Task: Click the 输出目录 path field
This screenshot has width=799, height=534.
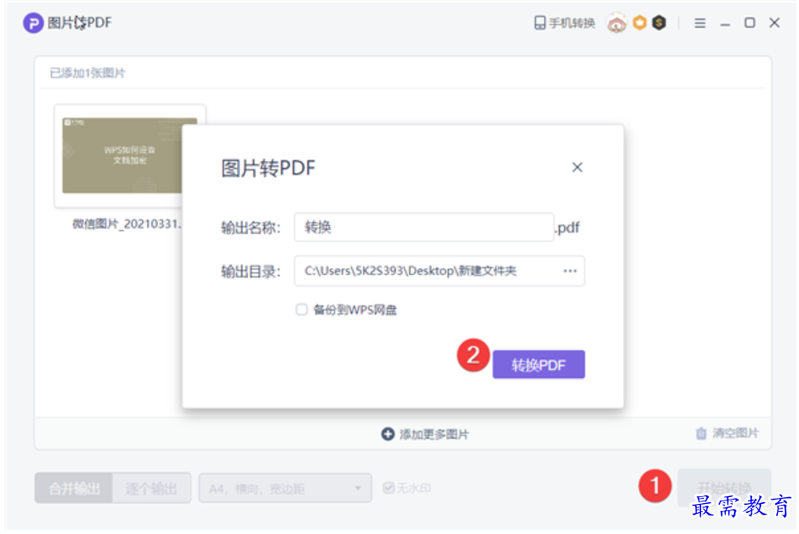Action: [439, 271]
